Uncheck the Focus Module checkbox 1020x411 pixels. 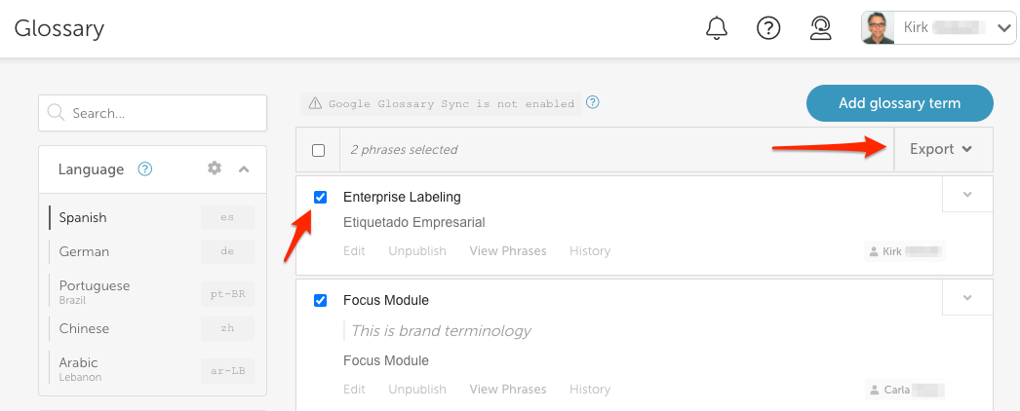[321, 300]
